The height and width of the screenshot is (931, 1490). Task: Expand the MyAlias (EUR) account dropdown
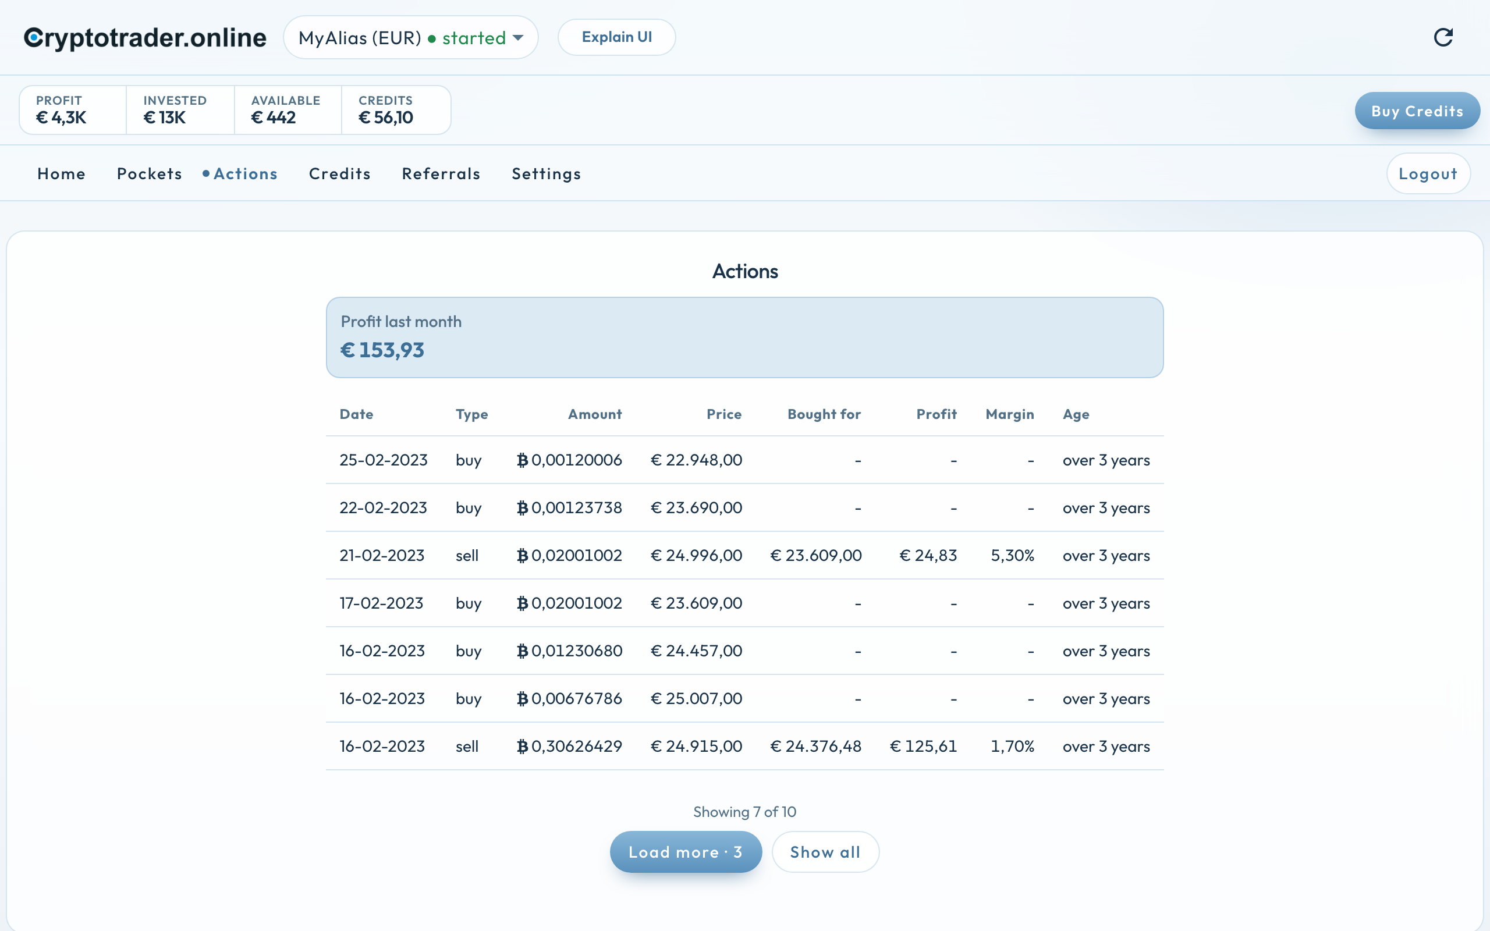(x=411, y=38)
